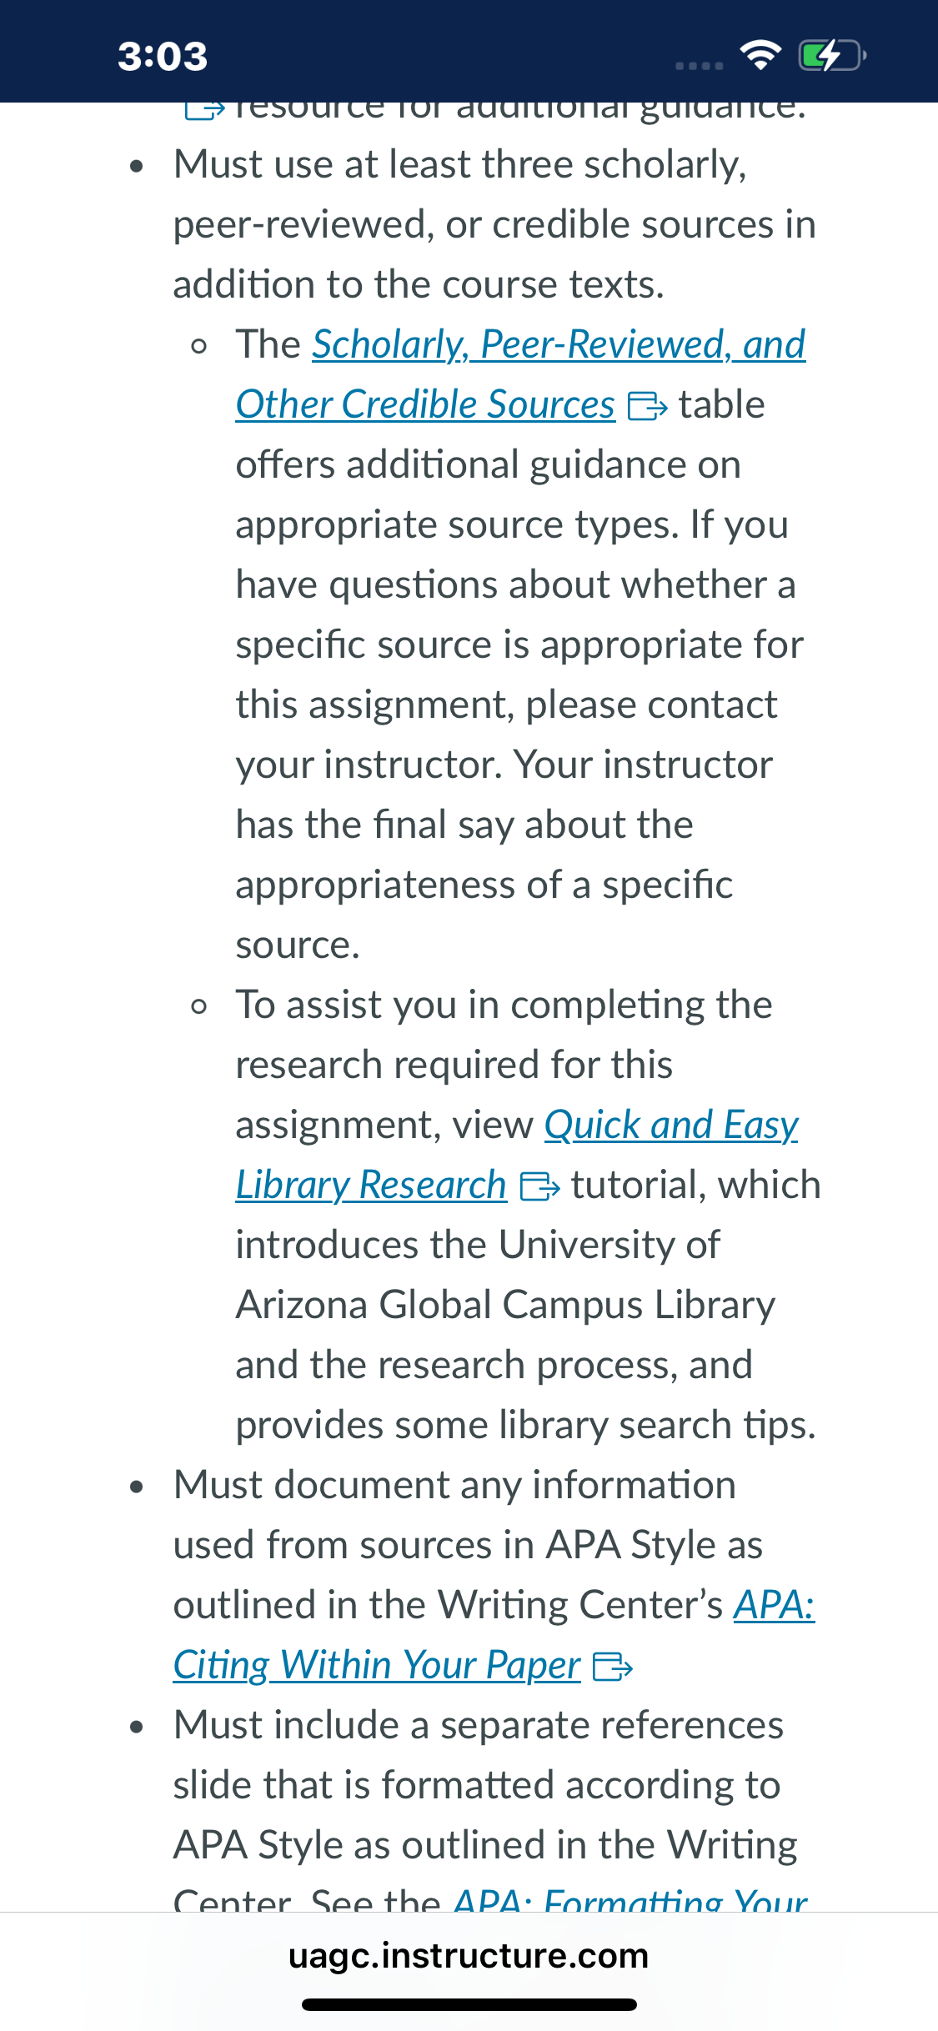
Task: Tap external link icon beside Other Credible Sources
Action: coord(647,407)
